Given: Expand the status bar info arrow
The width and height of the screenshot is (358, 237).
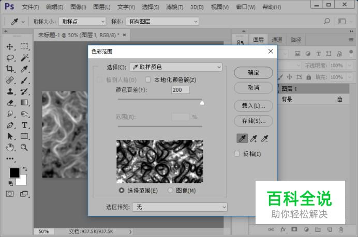Looking at the screenshot, I should pos(130,231).
